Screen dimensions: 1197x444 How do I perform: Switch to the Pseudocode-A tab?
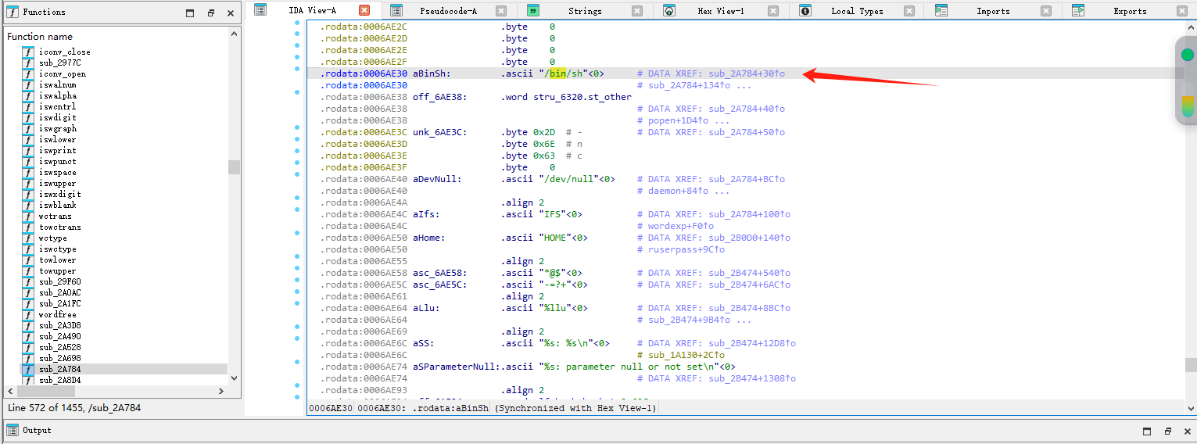click(447, 11)
